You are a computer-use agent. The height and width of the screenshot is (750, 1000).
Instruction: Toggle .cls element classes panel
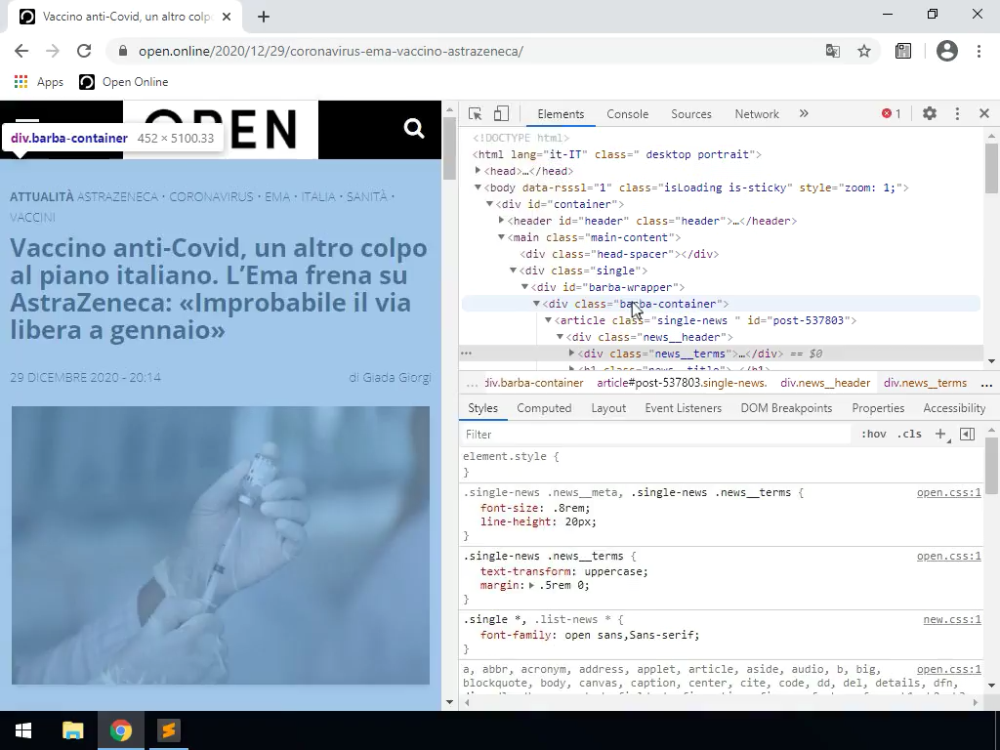coord(909,434)
